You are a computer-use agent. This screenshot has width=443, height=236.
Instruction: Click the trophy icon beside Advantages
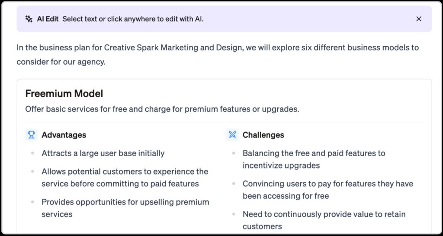pyautogui.click(x=32, y=135)
